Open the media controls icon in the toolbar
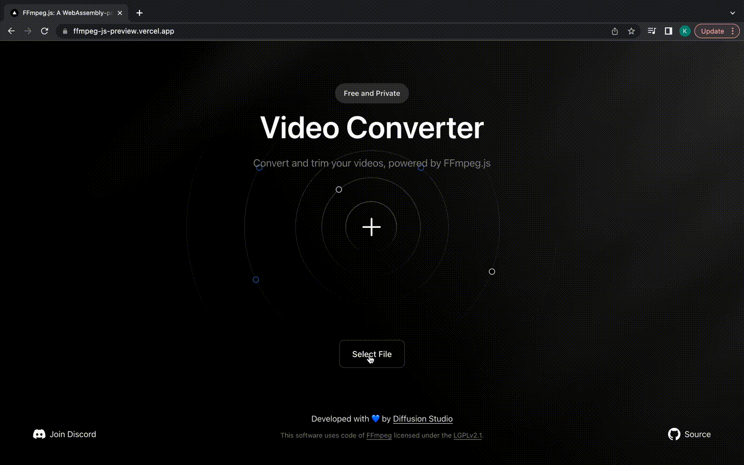This screenshot has height=465, width=744. coord(652,31)
